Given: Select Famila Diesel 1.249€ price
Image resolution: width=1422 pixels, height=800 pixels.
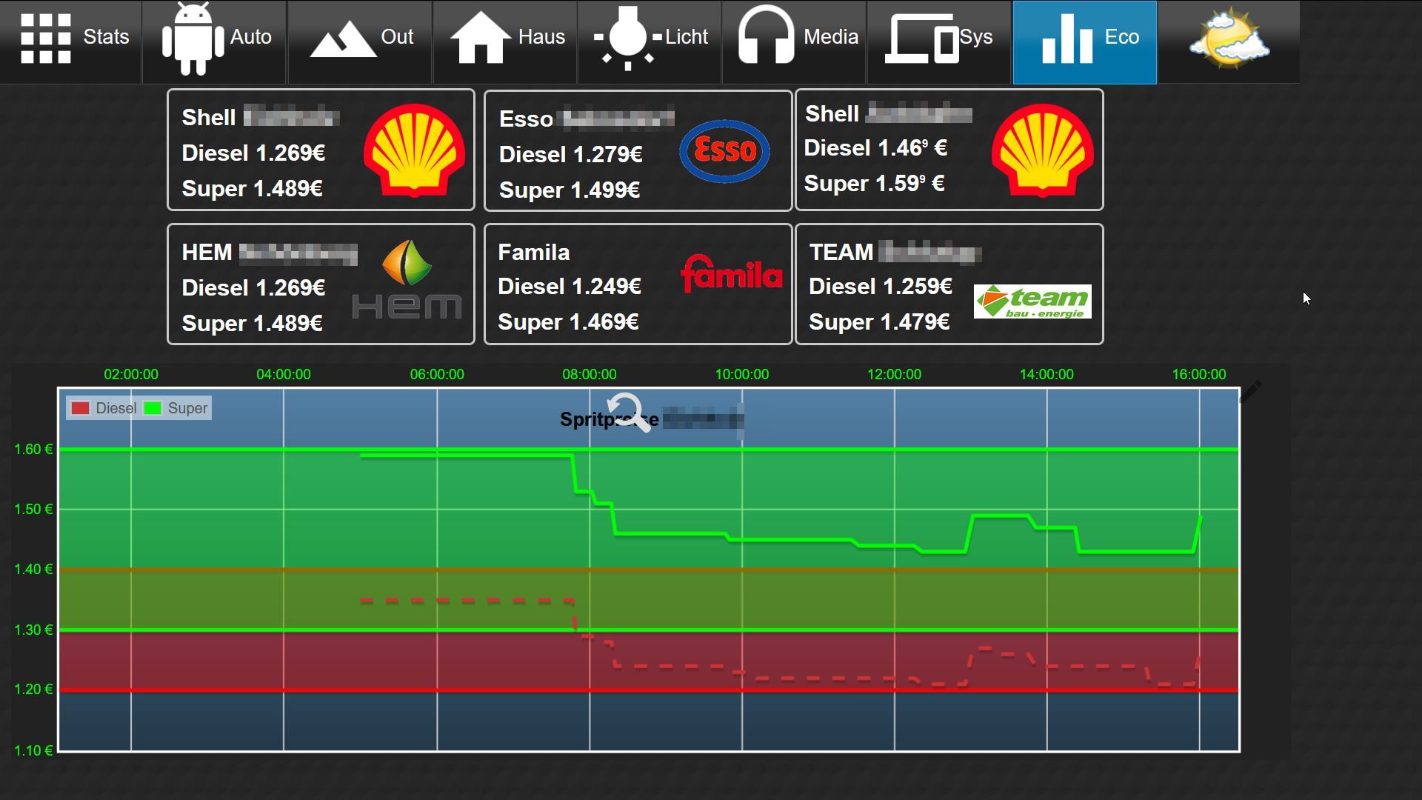Looking at the screenshot, I should pyautogui.click(x=569, y=286).
